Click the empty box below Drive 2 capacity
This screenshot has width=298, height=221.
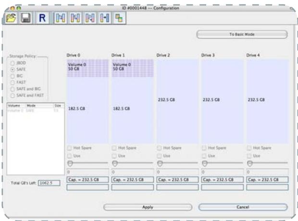click(x=177, y=187)
